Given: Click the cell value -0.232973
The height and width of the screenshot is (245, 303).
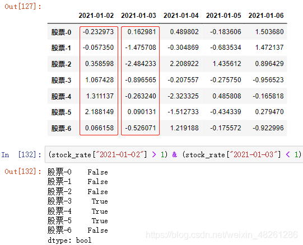Looking at the screenshot, I should (x=98, y=32).
